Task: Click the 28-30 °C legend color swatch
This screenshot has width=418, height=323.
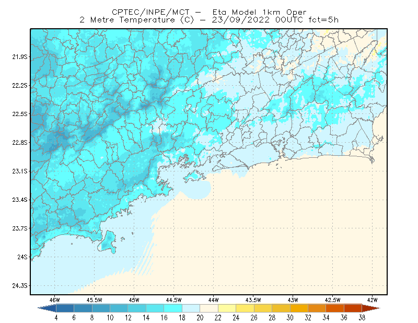Action: point(281,308)
